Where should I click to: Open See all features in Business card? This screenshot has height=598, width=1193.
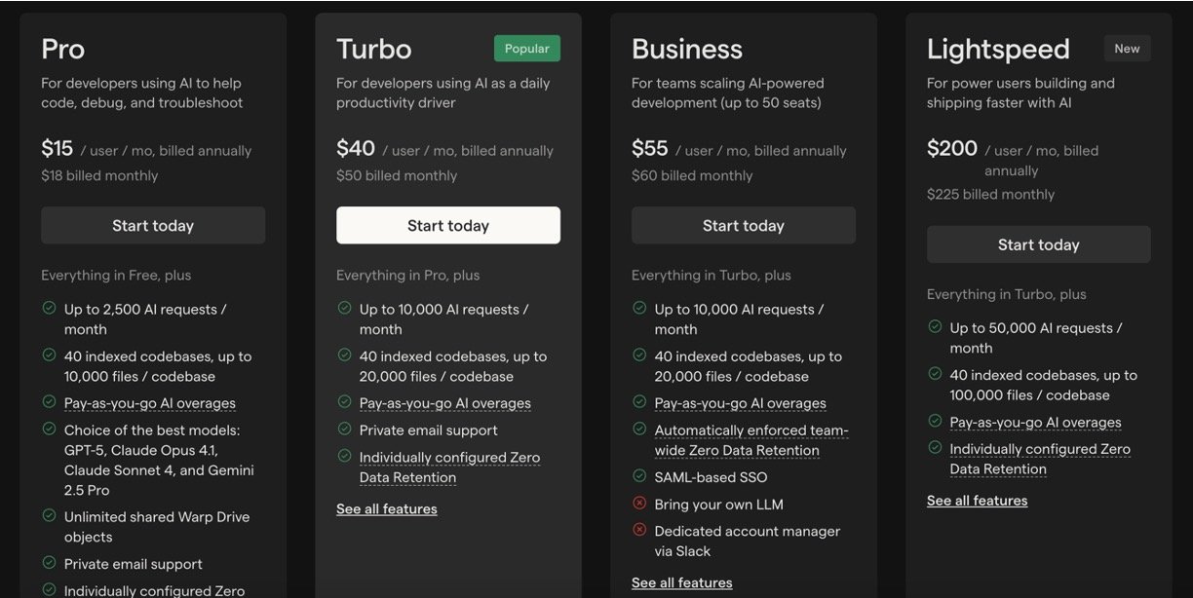[x=682, y=582]
